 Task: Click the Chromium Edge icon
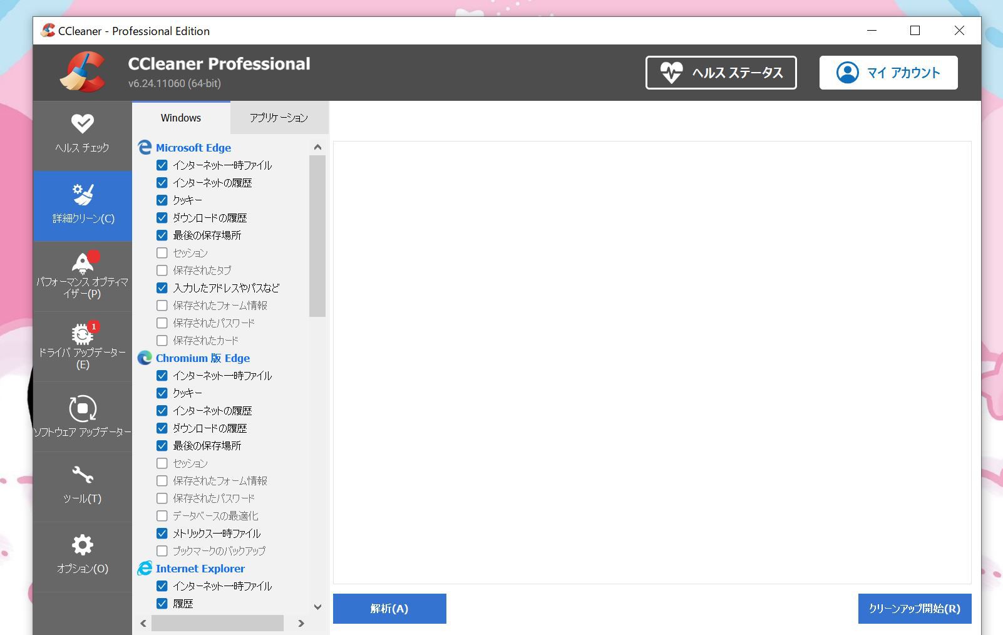[145, 358]
